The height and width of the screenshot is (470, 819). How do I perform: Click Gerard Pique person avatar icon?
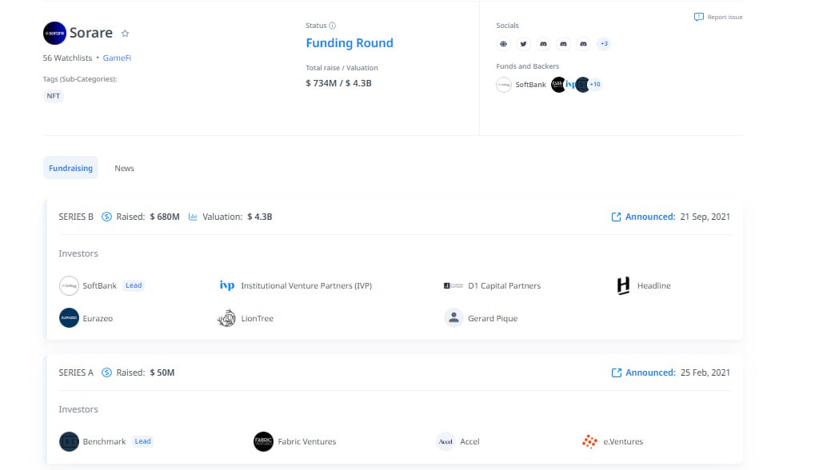click(x=454, y=317)
